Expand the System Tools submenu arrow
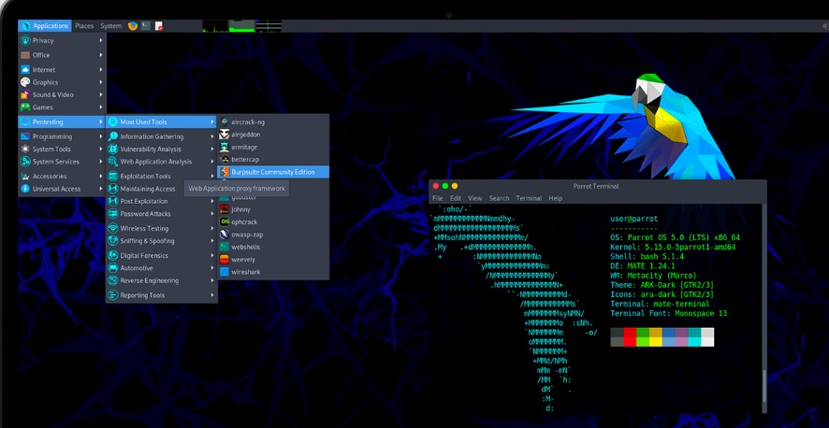 click(100, 150)
